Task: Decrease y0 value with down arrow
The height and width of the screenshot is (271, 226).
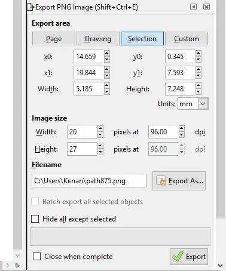Action: (198, 60)
